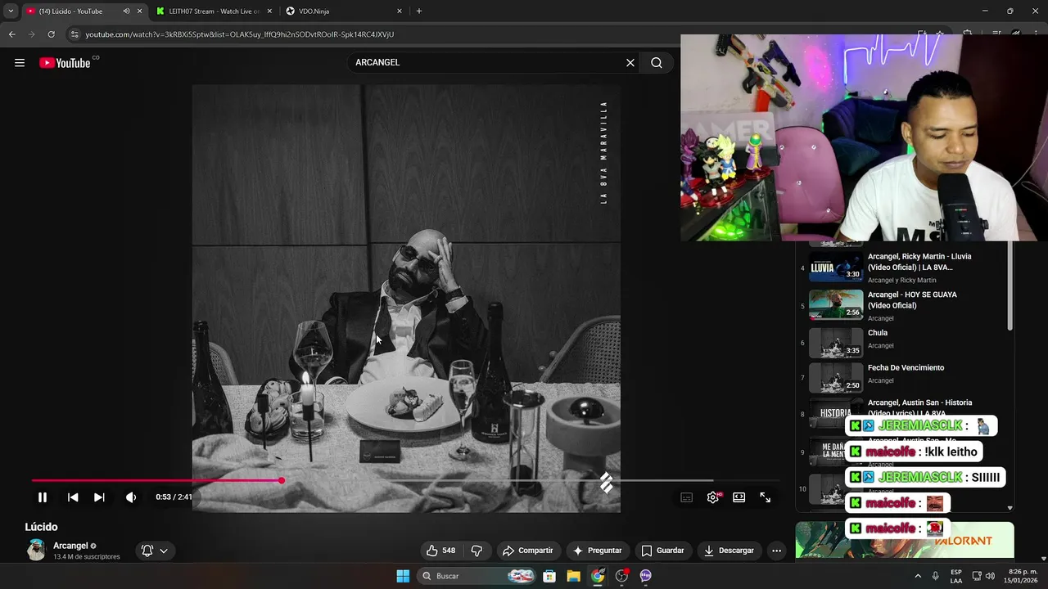Image resolution: width=1048 pixels, height=589 pixels.
Task: Open the player settings gear
Action: click(x=713, y=497)
